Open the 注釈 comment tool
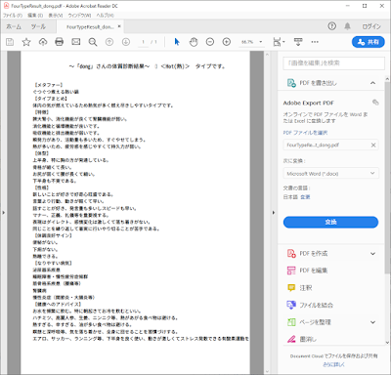The width and height of the screenshot is (391, 375). [x=299, y=288]
